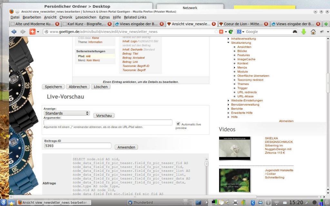Click the SKIELKA silver ring video thumbnail

pos(234,148)
